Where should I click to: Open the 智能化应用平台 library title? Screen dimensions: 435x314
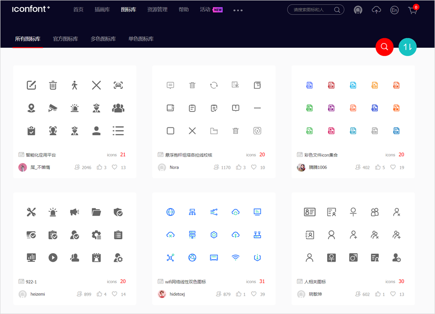click(41, 155)
